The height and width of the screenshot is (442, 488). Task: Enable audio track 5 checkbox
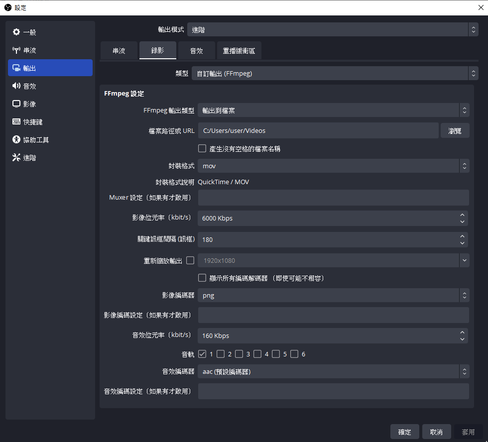pyautogui.click(x=276, y=354)
